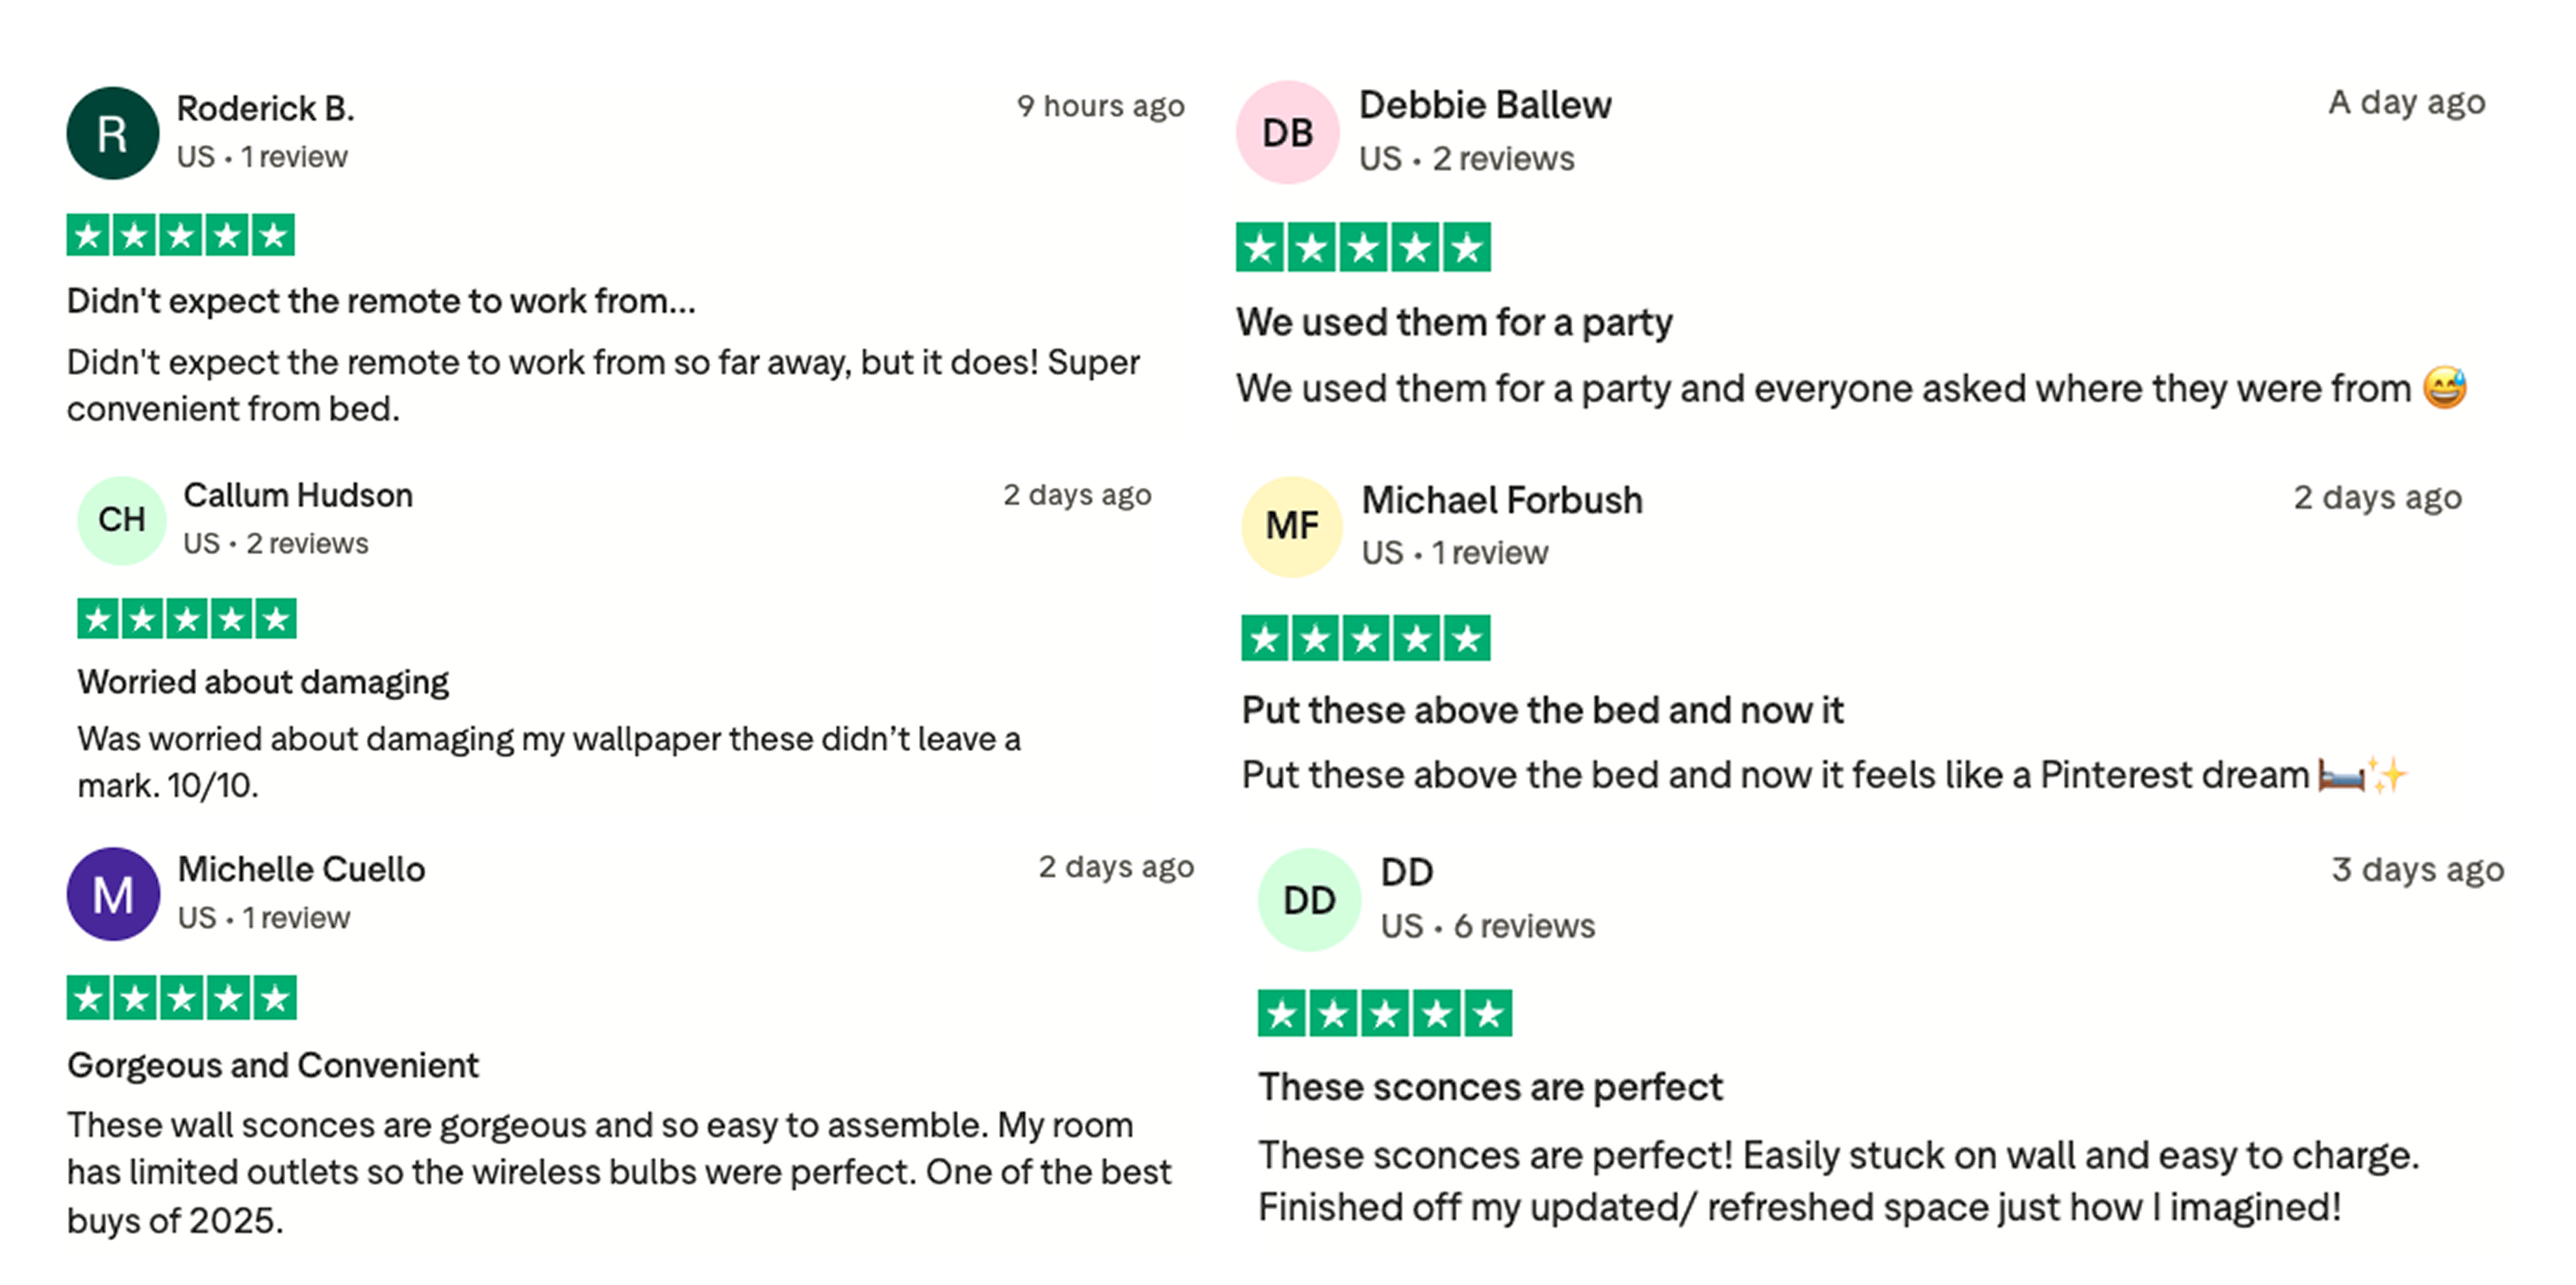Open Roderick B. reviewer name
2576x1285 pixels.
(265, 108)
